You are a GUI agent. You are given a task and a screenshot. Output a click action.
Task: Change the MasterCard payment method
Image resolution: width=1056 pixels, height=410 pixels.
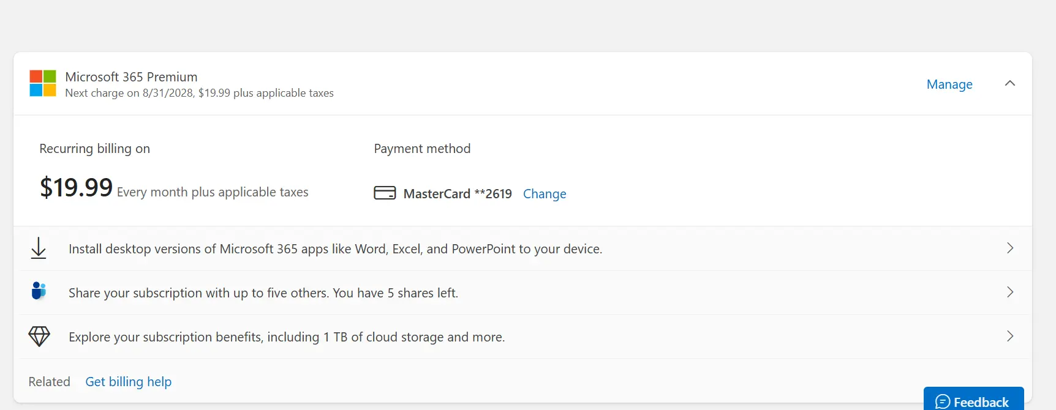pos(545,194)
